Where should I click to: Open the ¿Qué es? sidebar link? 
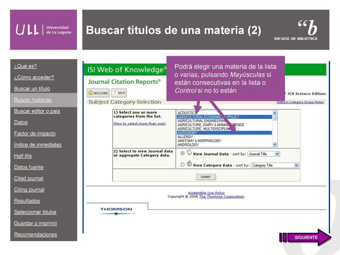tap(25, 66)
